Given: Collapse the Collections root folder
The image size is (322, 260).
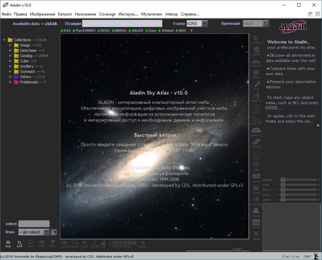Looking at the screenshot, I should point(4,40).
